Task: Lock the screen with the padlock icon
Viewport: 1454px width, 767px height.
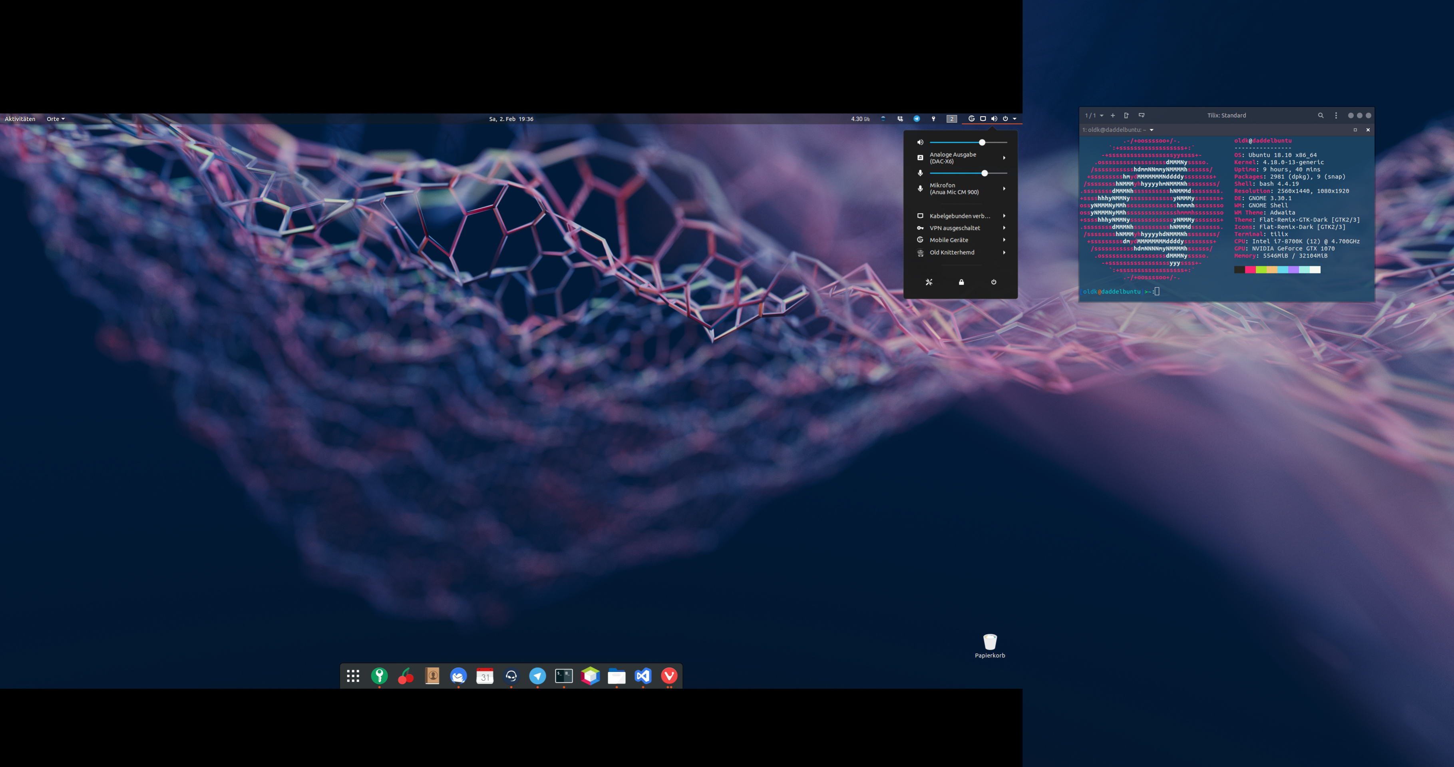Action: (961, 282)
